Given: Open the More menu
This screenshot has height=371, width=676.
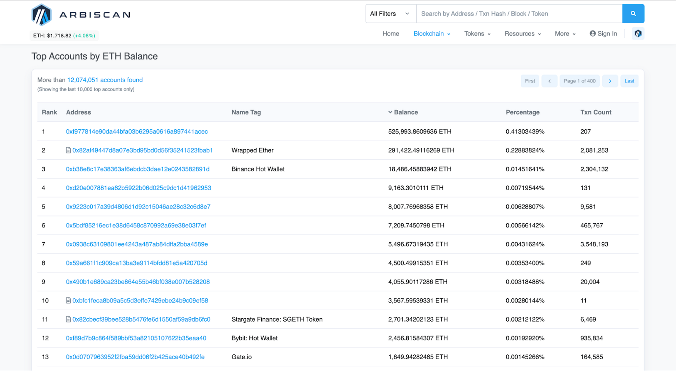Looking at the screenshot, I should coord(565,34).
